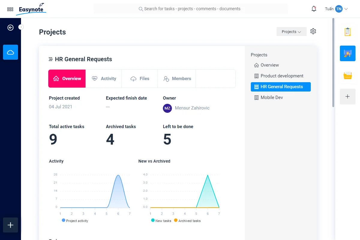Viewport: 360px width, 240px height.
Task: Click the search field for tasks and projects
Action: pyautogui.click(x=191, y=9)
